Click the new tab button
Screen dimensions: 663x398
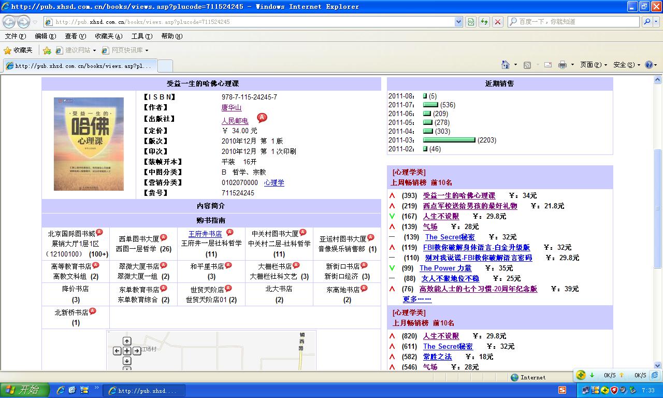(x=165, y=66)
